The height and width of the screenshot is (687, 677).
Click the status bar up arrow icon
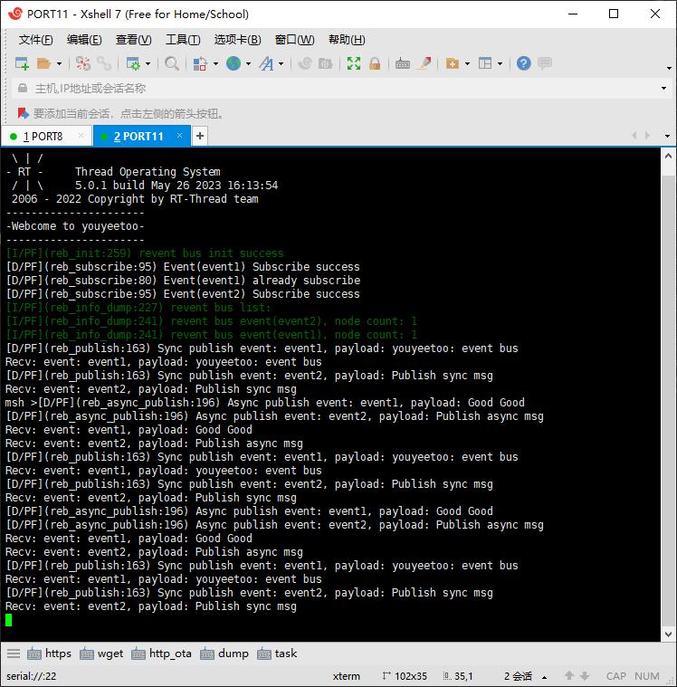pyautogui.click(x=568, y=676)
